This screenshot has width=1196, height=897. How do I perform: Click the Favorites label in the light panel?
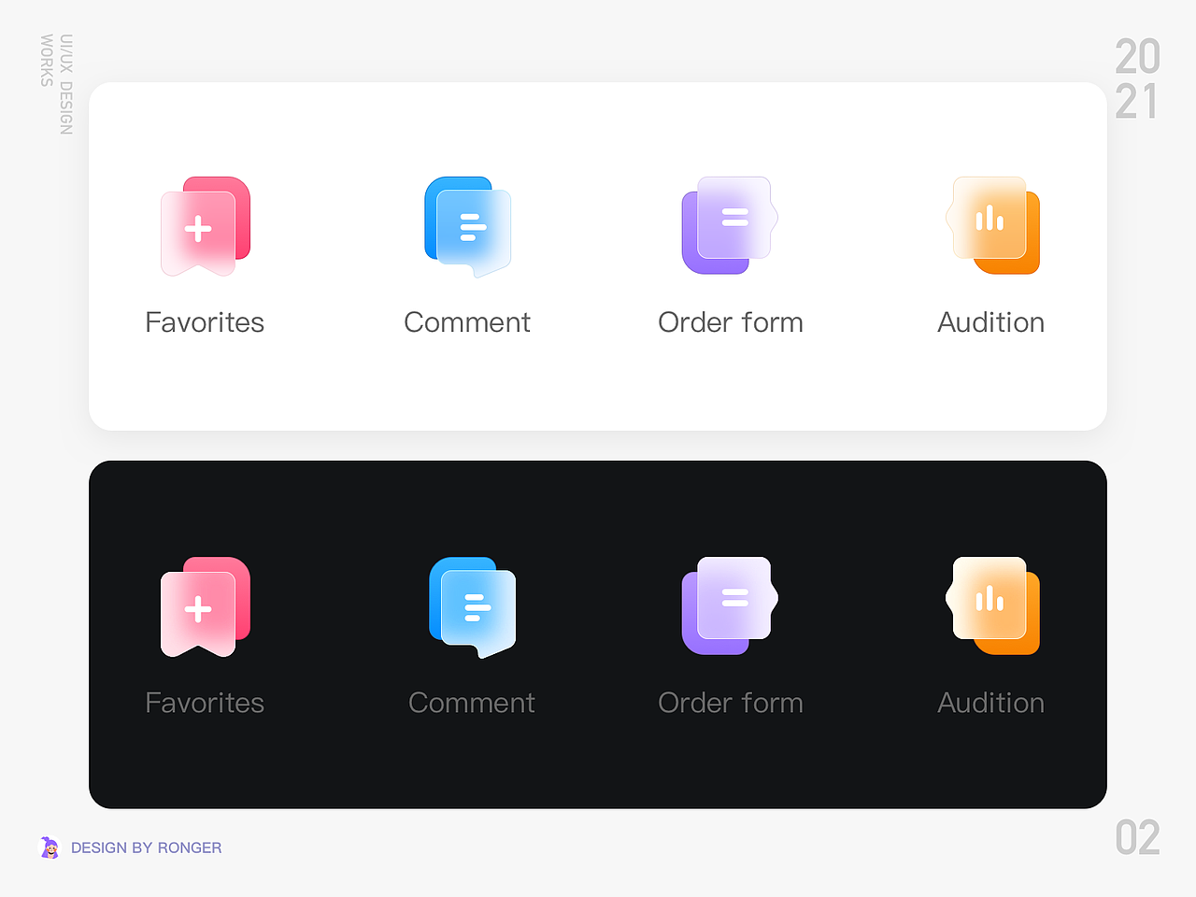tap(205, 322)
